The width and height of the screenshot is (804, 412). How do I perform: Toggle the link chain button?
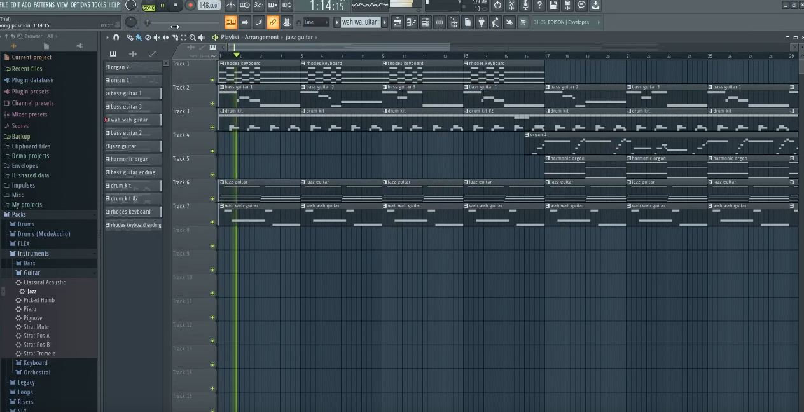(x=272, y=22)
